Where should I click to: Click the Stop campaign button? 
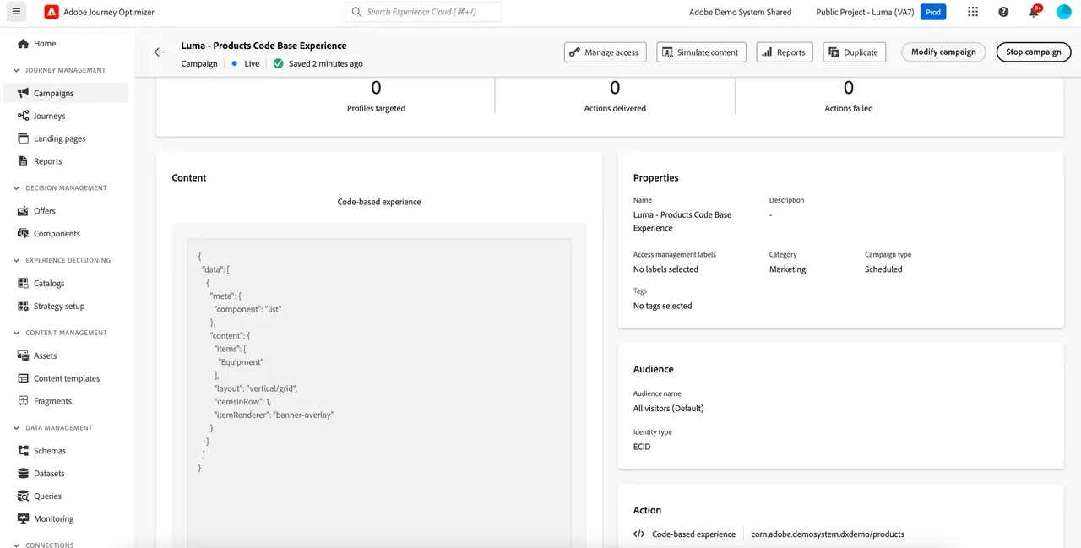pos(1034,52)
